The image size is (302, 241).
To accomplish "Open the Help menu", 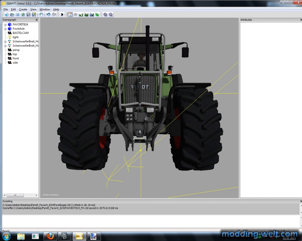I will pyautogui.click(x=56, y=9).
